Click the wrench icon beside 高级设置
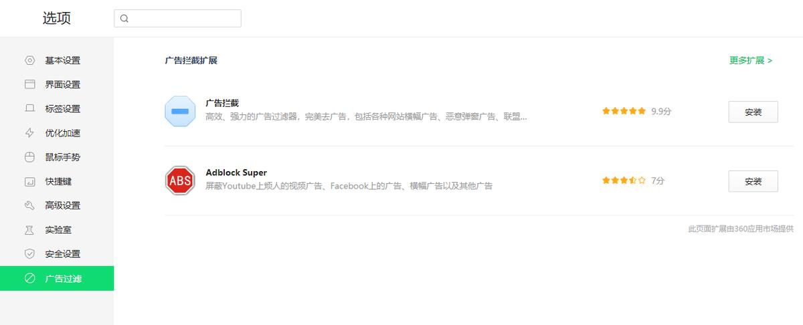 (29, 205)
